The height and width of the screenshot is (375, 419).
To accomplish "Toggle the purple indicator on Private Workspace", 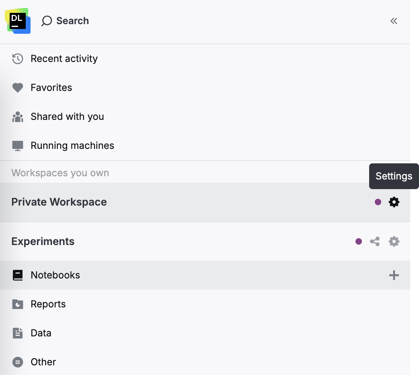I will pos(378,202).
